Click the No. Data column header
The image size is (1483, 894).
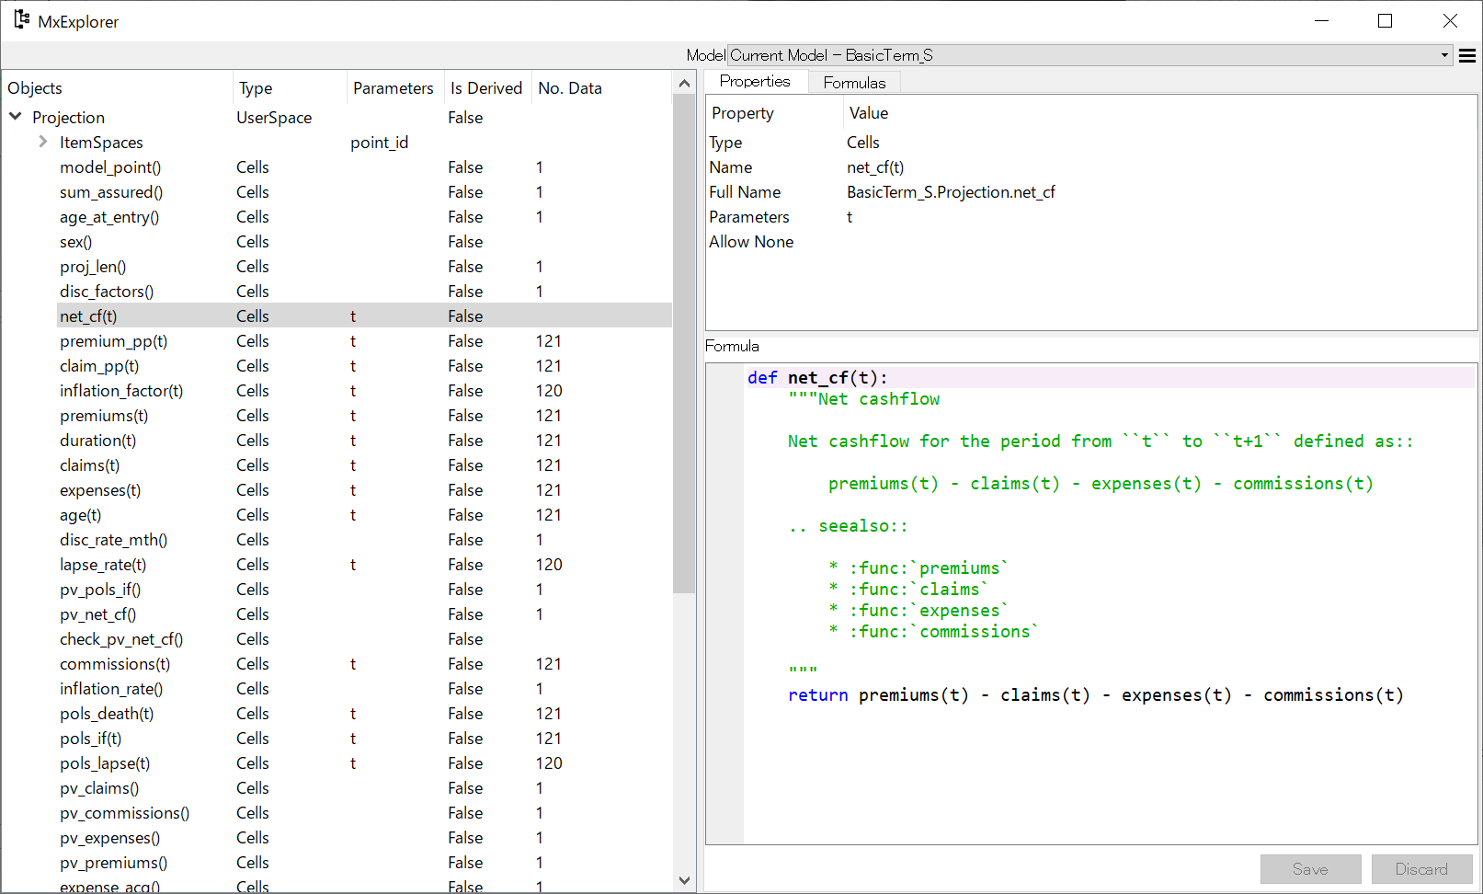(570, 88)
